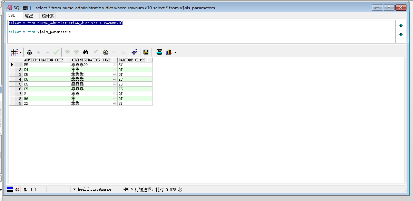Image resolution: width=413 pixels, height=201 pixels.
Task: Click the BARCODE_CLASS cell ZS in row 4
Action: pos(135,79)
